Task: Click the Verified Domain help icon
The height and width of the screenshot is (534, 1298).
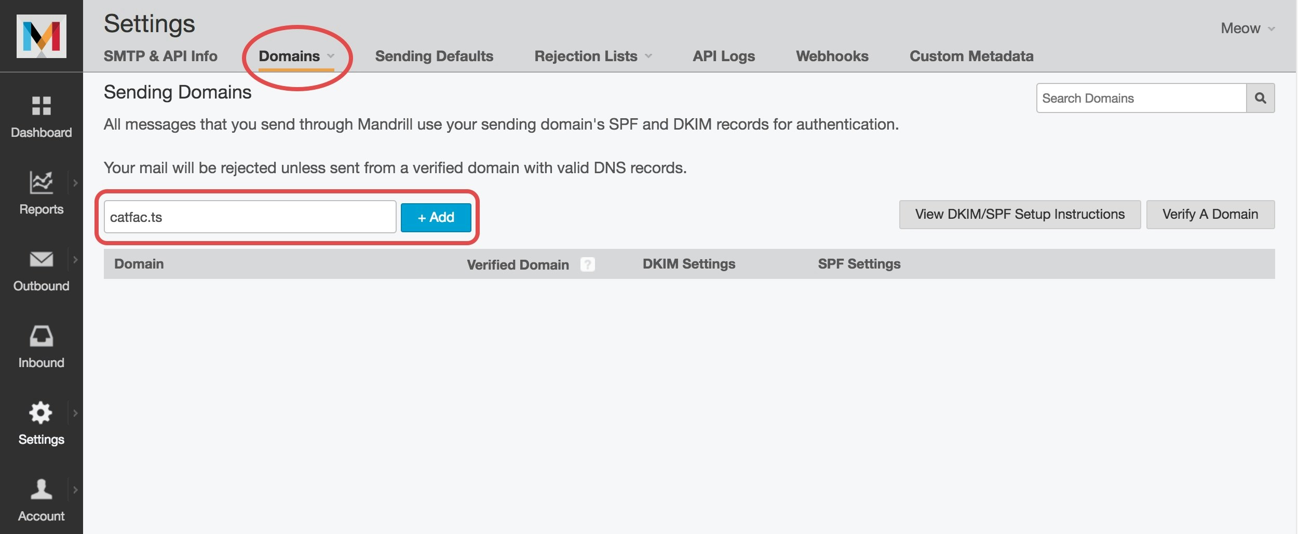Action: tap(587, 264)
